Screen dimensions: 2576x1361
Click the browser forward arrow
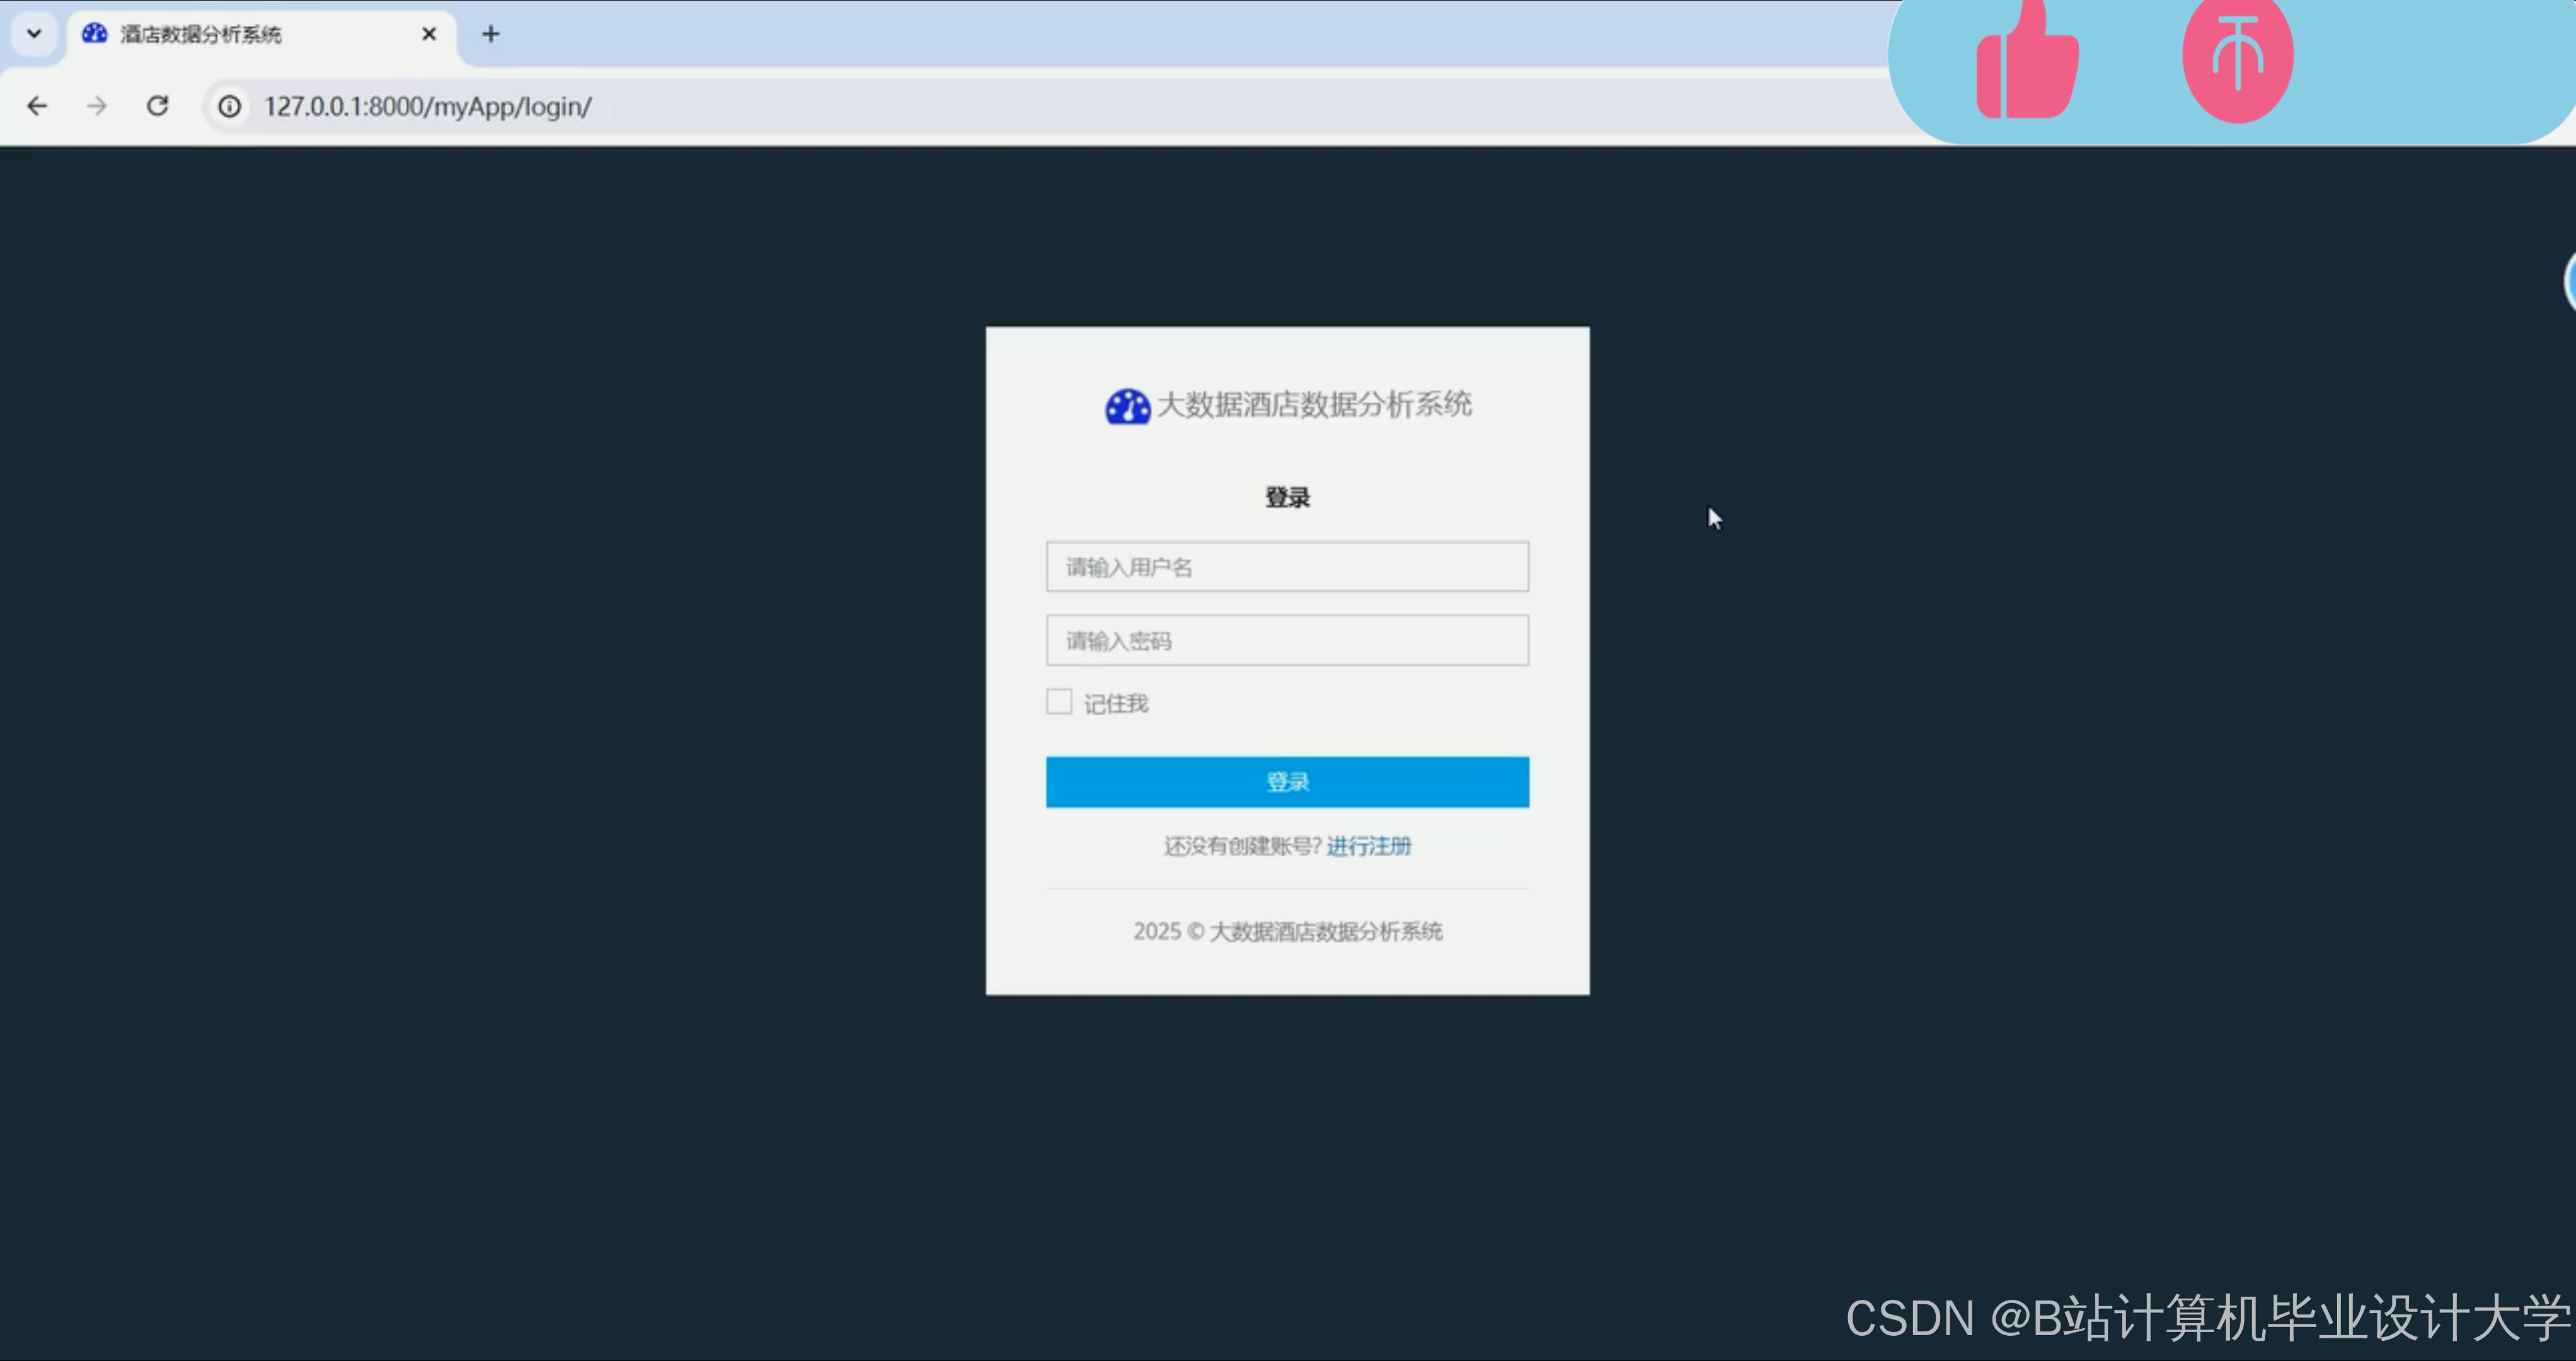[97, 106]
